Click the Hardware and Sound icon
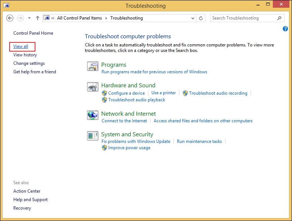The width and height of the screenshot is (292, 221). tap(93, 87)
